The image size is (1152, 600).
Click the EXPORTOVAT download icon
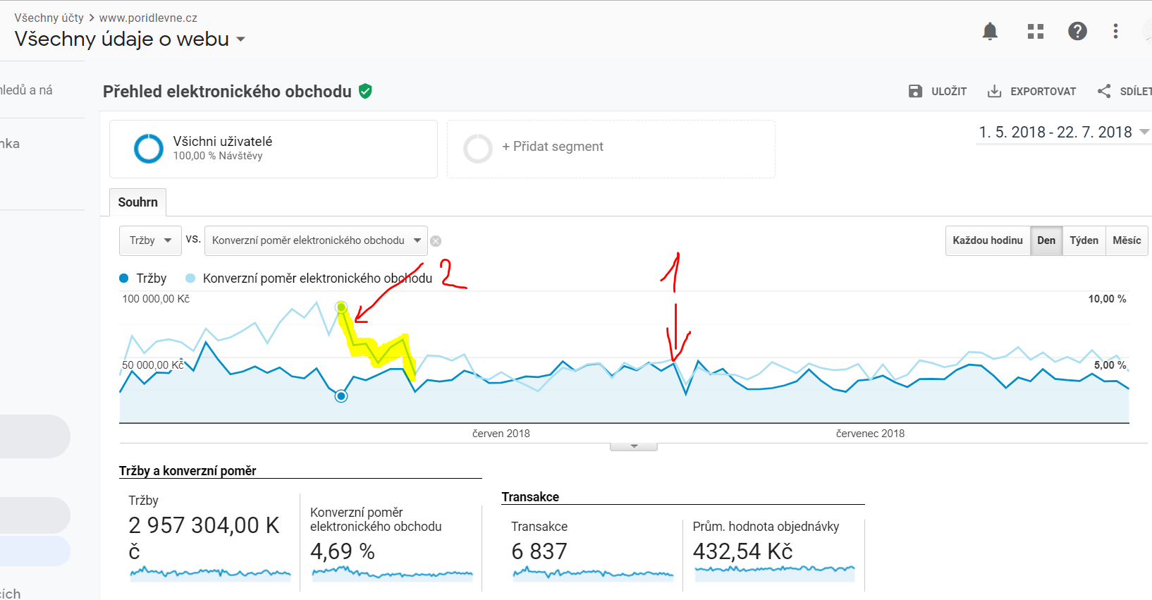(x=994, y=91)
